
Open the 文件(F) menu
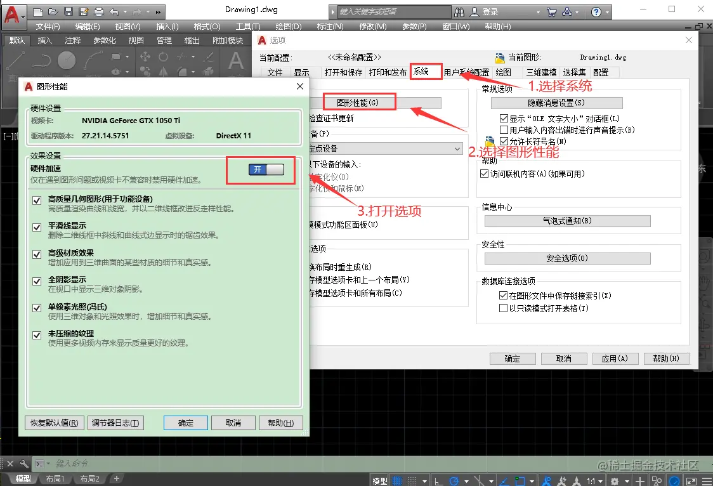[x=48, y=27]
